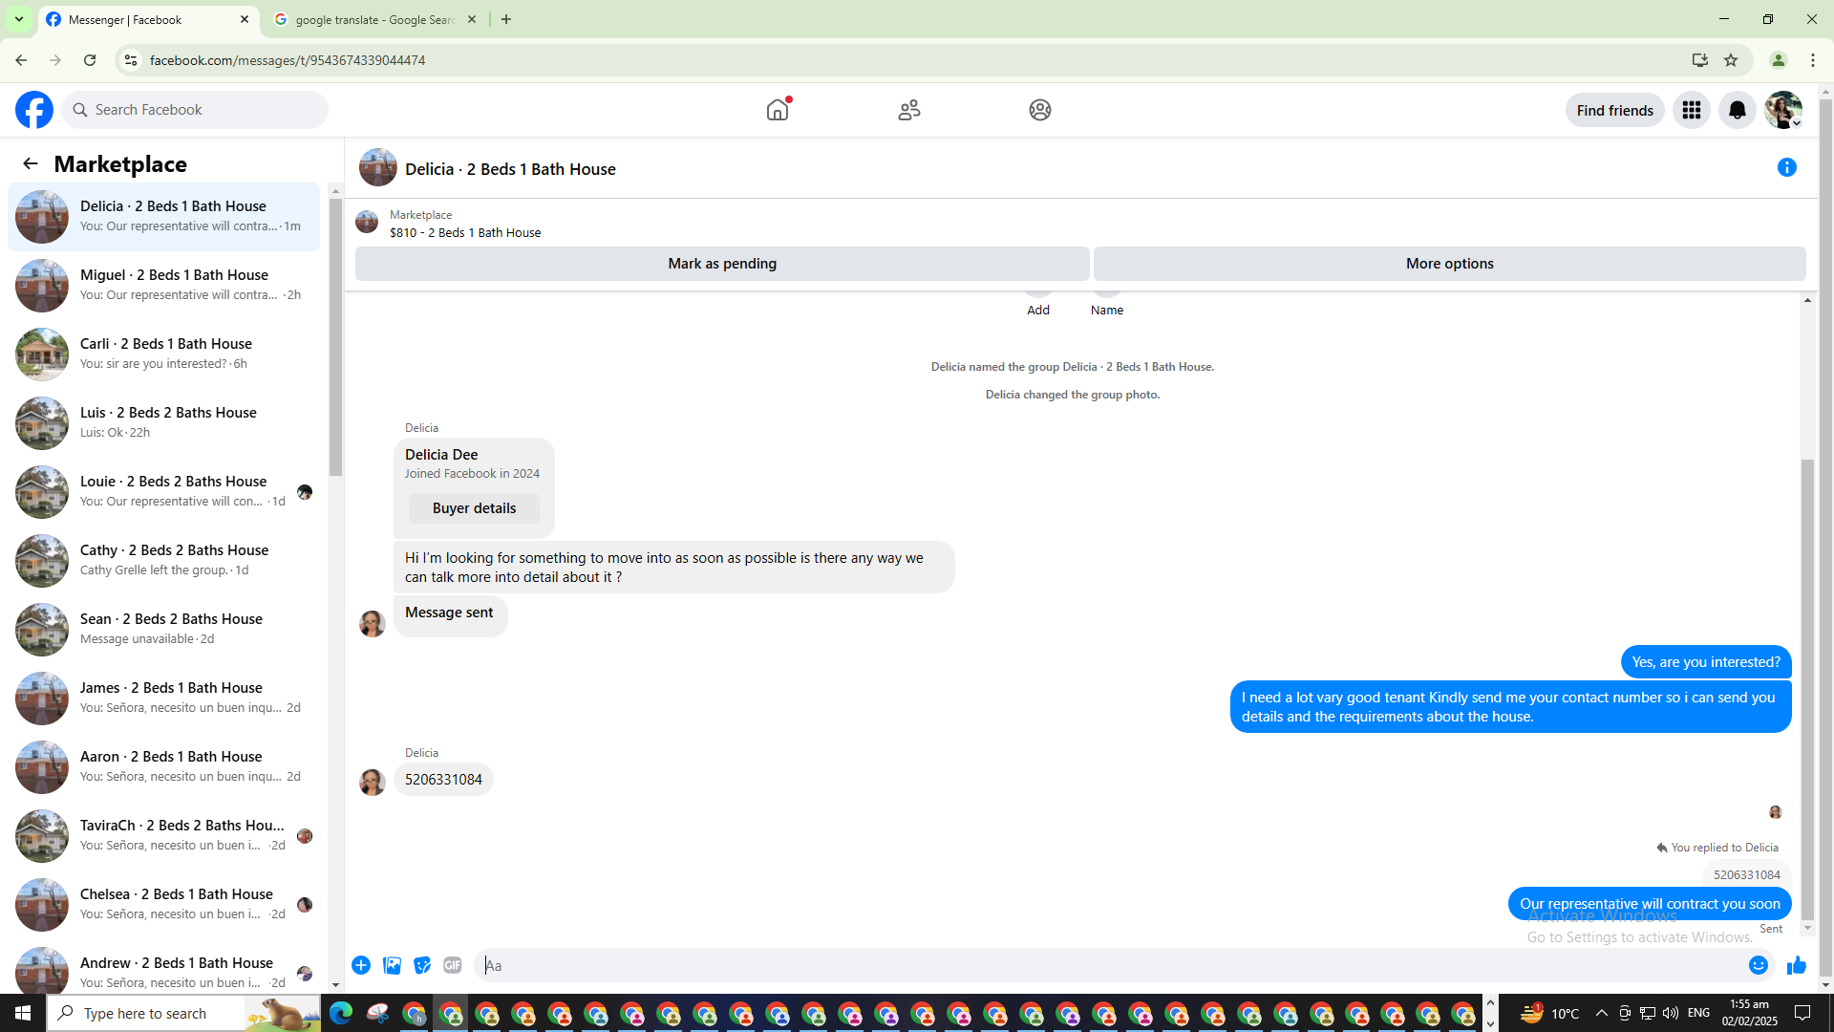Open the Facebook Home icon
Viewport: 1834px width, 1032px height.
[778, 110]
